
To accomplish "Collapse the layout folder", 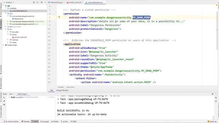I will click(x=8, y=35).
